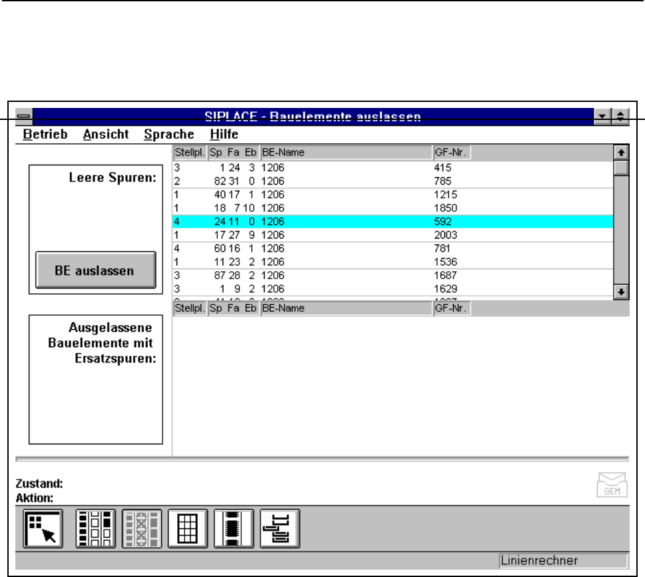Click the Ausgelassene Bauelemente mit Ersatzspuren label
The height and width of the screenshot is (577, 645).
click(102, 343)
